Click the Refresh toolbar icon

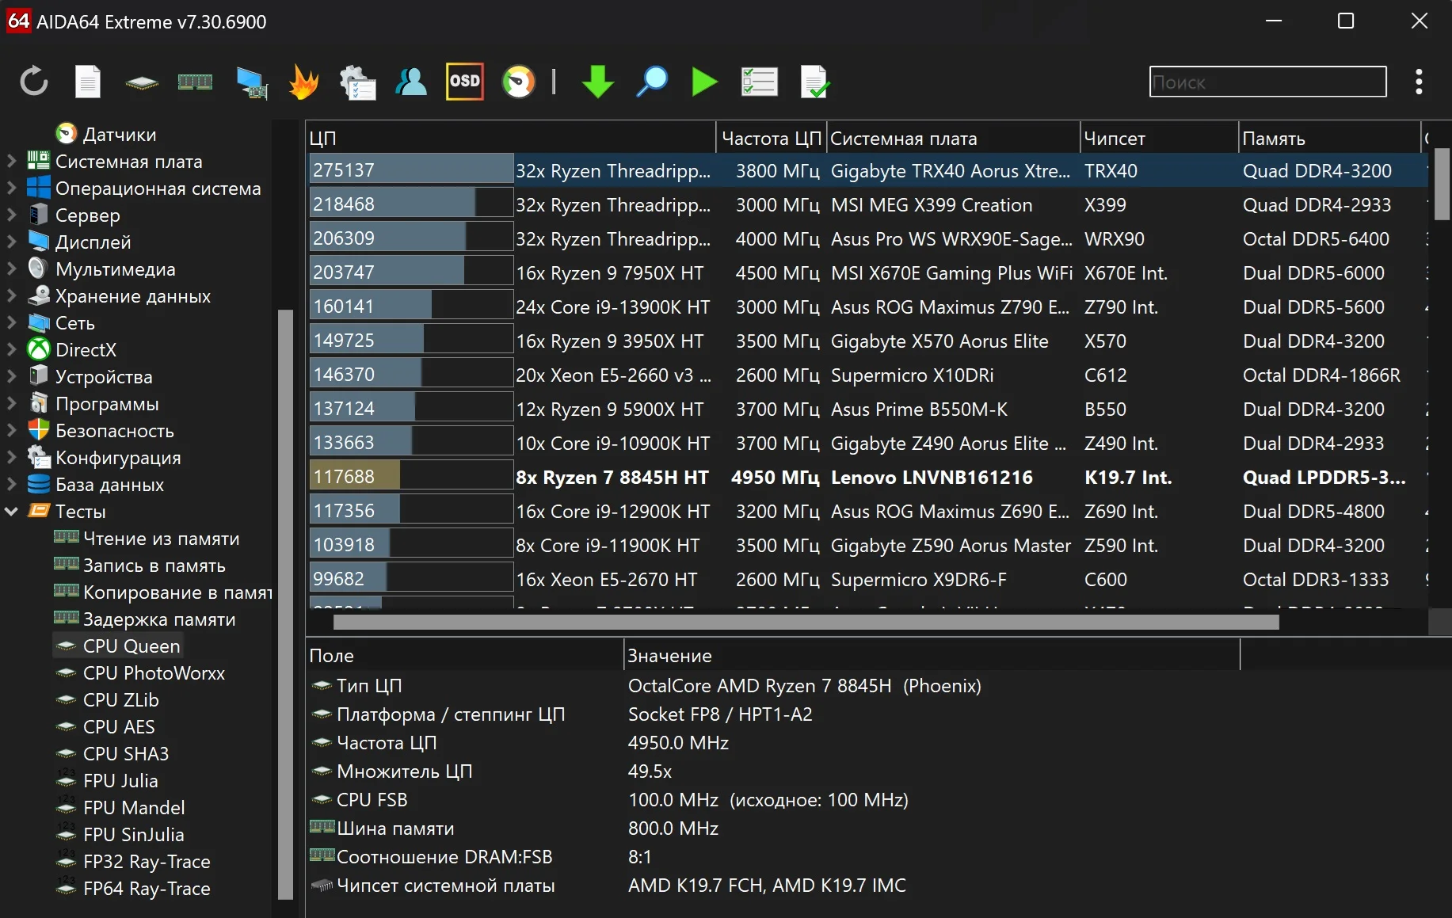34,82
